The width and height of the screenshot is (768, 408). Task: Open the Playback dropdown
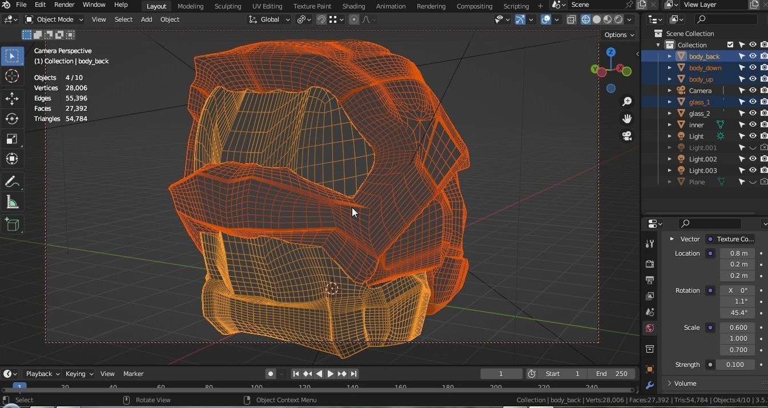tap(43, 374)
